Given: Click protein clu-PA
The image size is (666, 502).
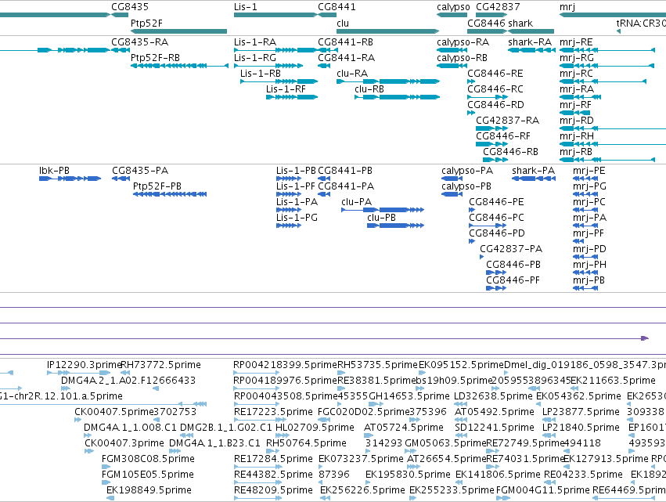Looking at the screenshot, I should [x=383, y=210].
